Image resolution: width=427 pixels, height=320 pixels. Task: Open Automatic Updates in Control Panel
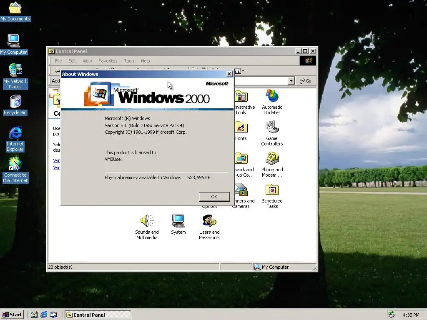pos(272,102)
